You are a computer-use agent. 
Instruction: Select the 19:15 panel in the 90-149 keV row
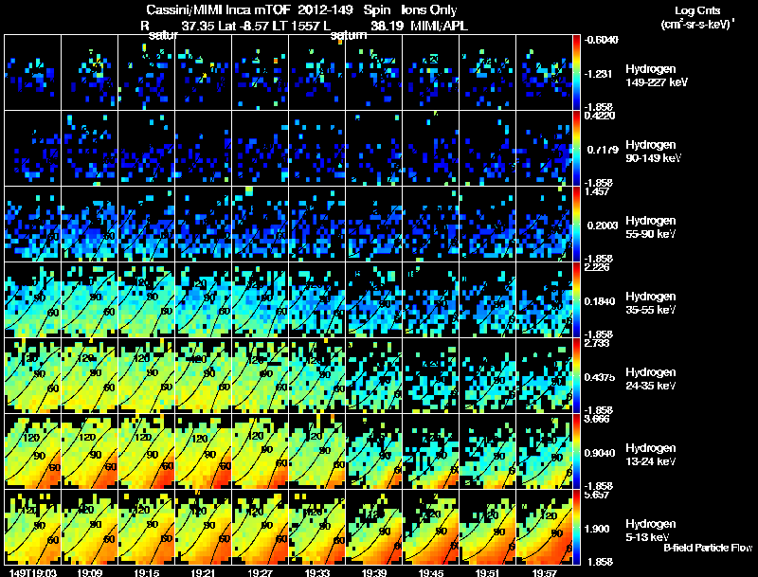(x=147, y=148)
